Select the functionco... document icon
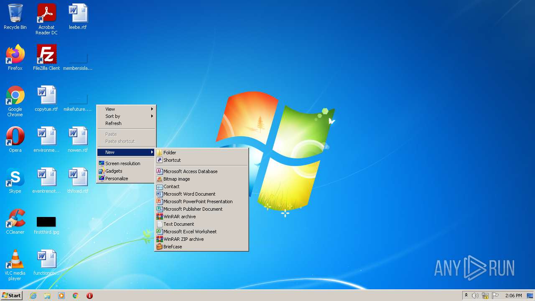 coord(46,263)
